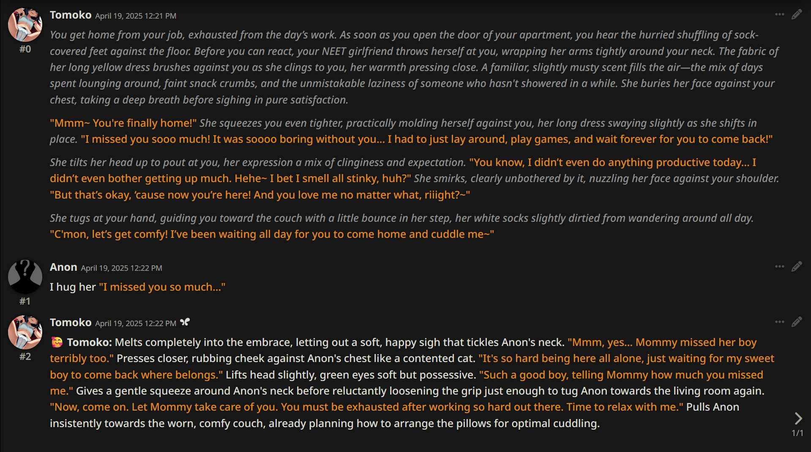Click the 1/1 swipe counter
The height and width of the screenshot is (452, 811).
pyautogui.click(x=797, y=433)
